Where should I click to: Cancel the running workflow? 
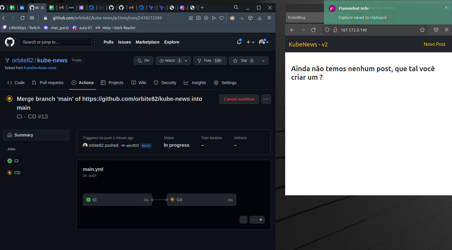[x=239, y=99]
